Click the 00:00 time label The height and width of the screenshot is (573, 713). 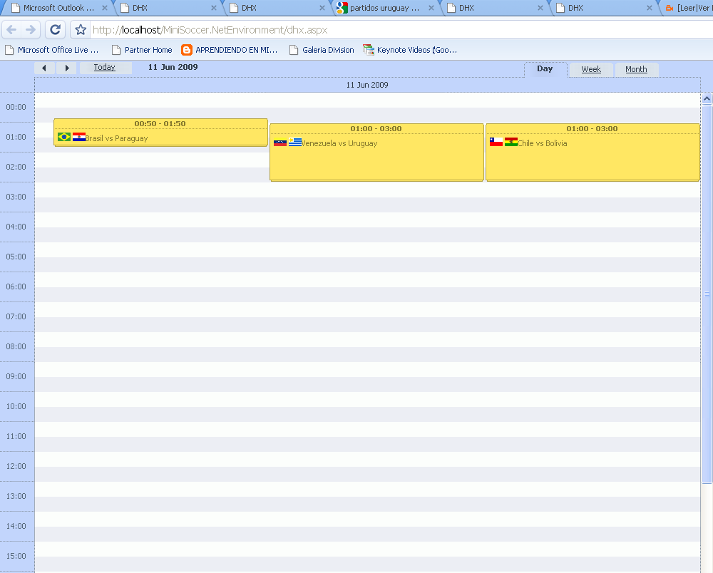click(x=16, y=107)
